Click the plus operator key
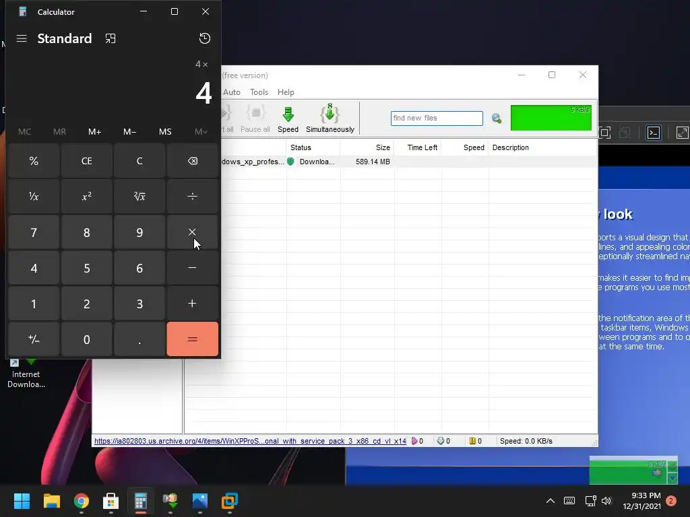This screenshot has width=690, height=517. coord(192,304)
